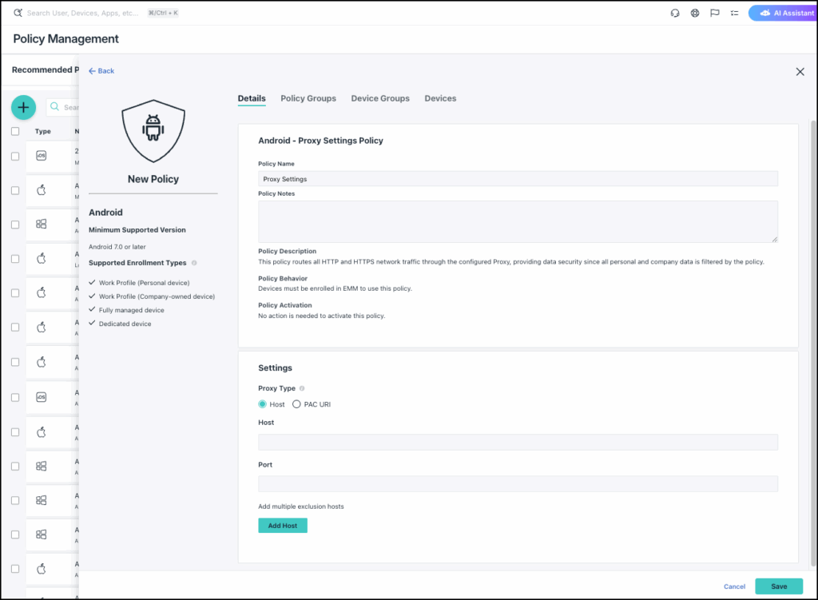
Task: Click the Add Host button
Action: (x=283, y=526)
